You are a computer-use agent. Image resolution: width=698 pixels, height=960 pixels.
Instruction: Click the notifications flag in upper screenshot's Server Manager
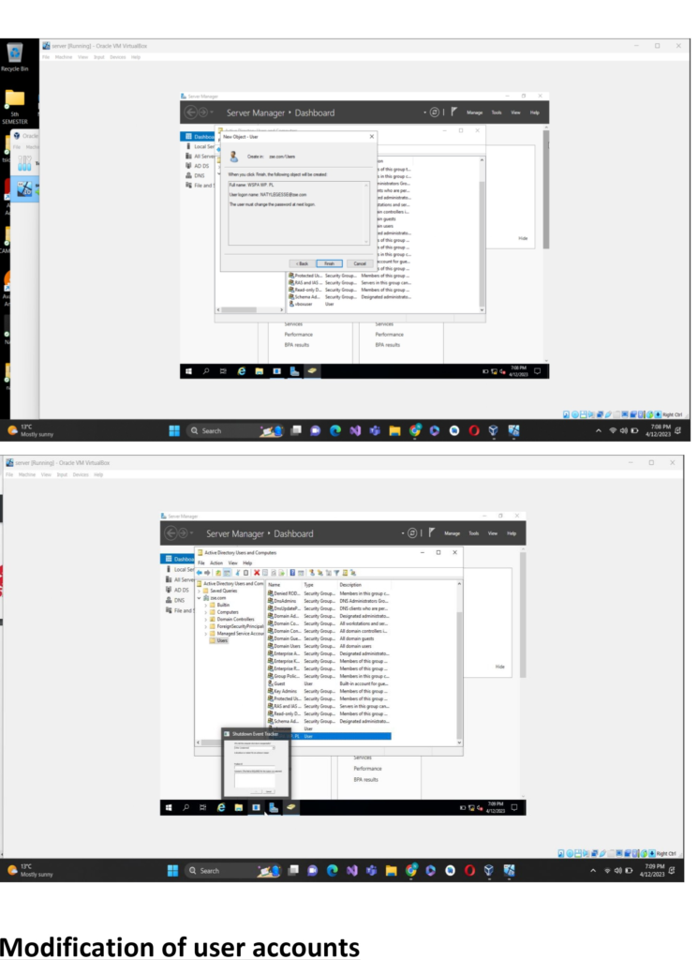click(453, 112)
